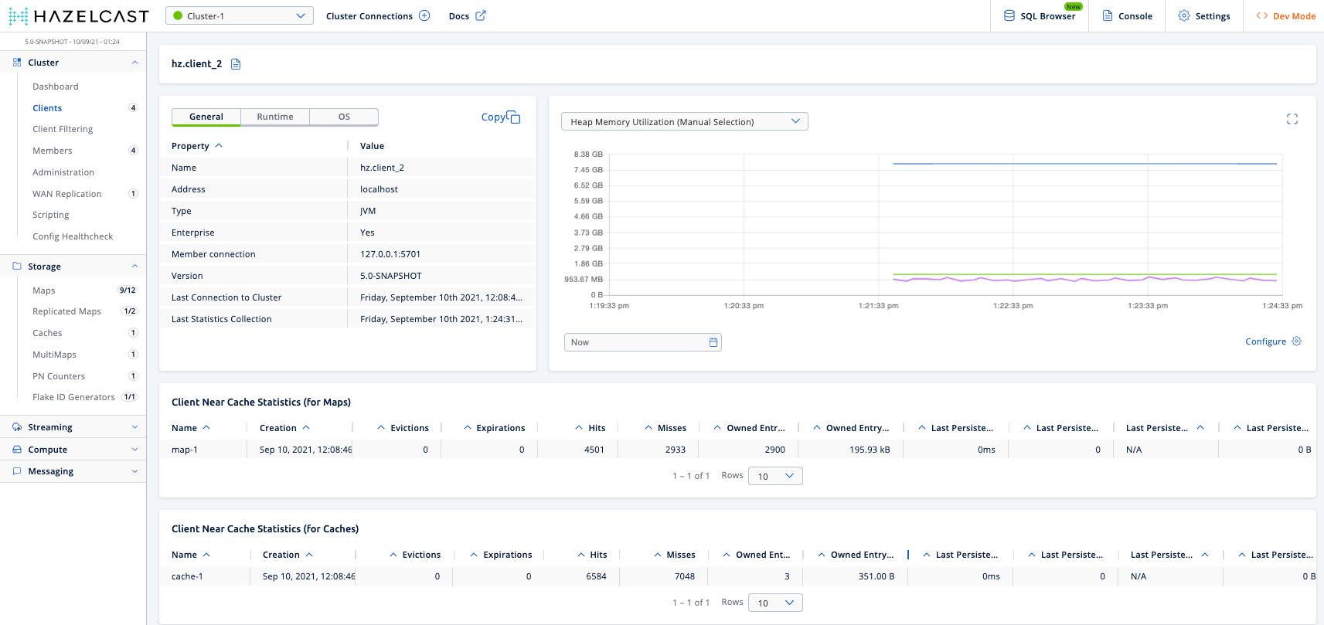
Task: Open SQL Browser from top bar
Action: pos(1039,16)
